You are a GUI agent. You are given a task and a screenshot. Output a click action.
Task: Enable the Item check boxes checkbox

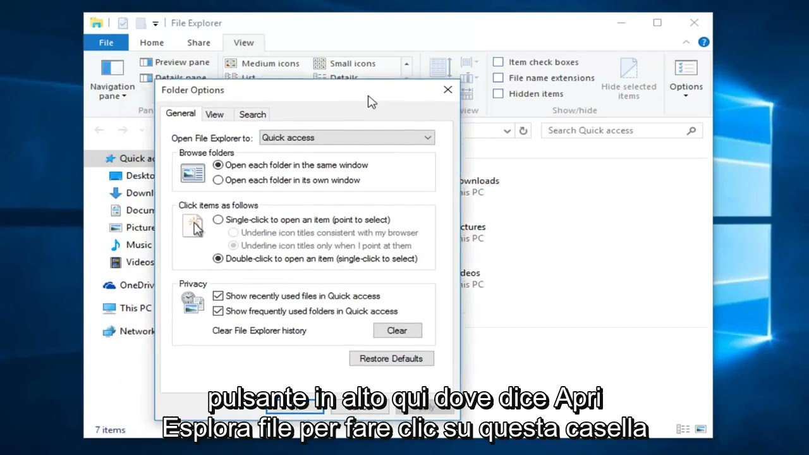[x=498, y=62]
